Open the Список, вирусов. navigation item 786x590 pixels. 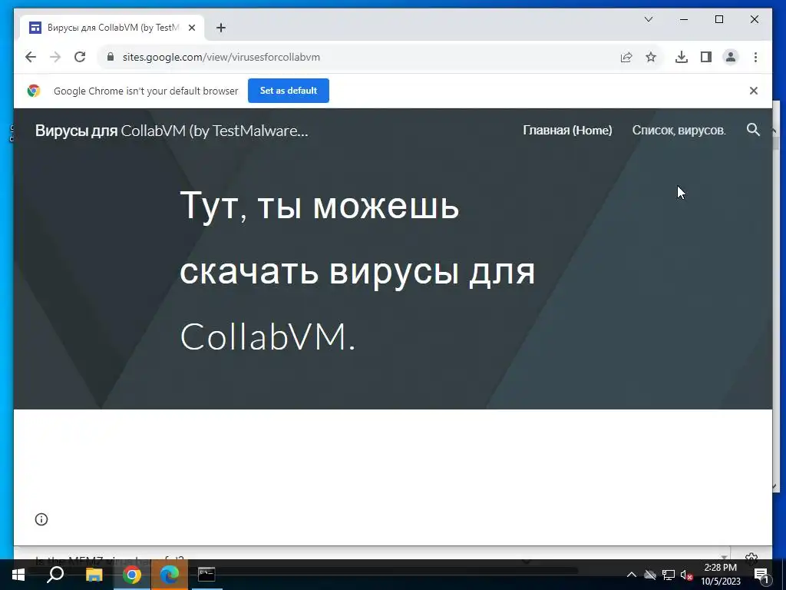(x=679, y=131)
